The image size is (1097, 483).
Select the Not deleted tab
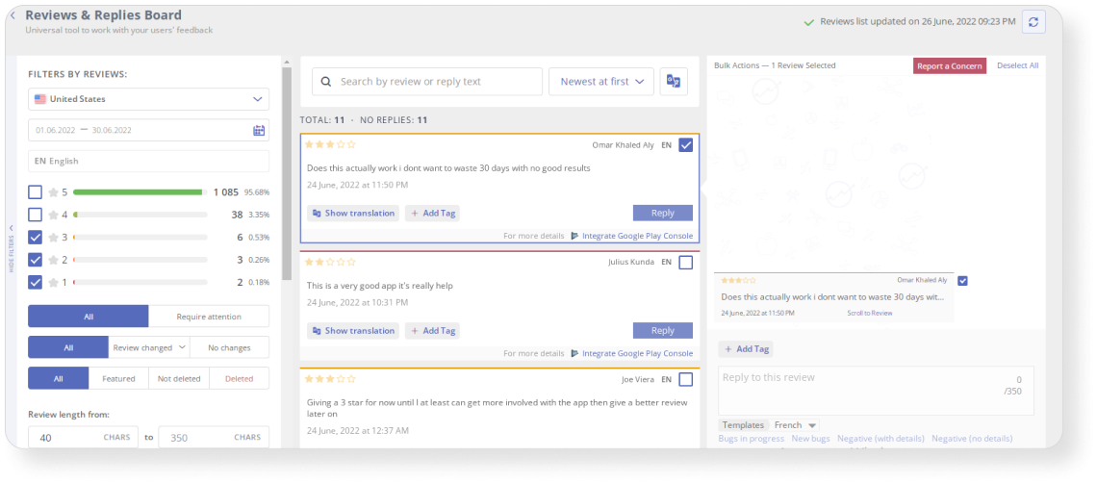point(179,378)
